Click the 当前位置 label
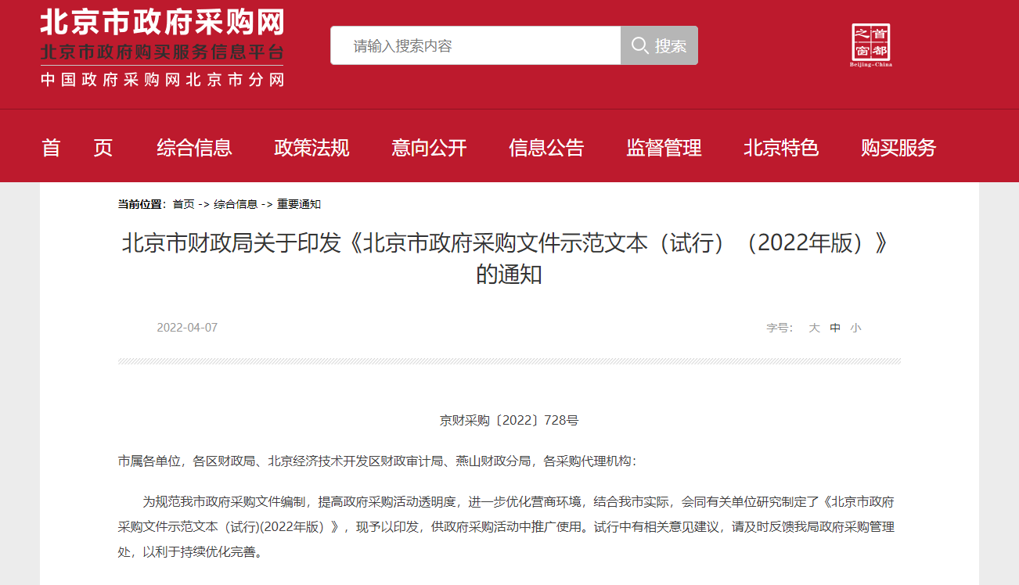Viewport: 1019px width, 585px height. 141,204
